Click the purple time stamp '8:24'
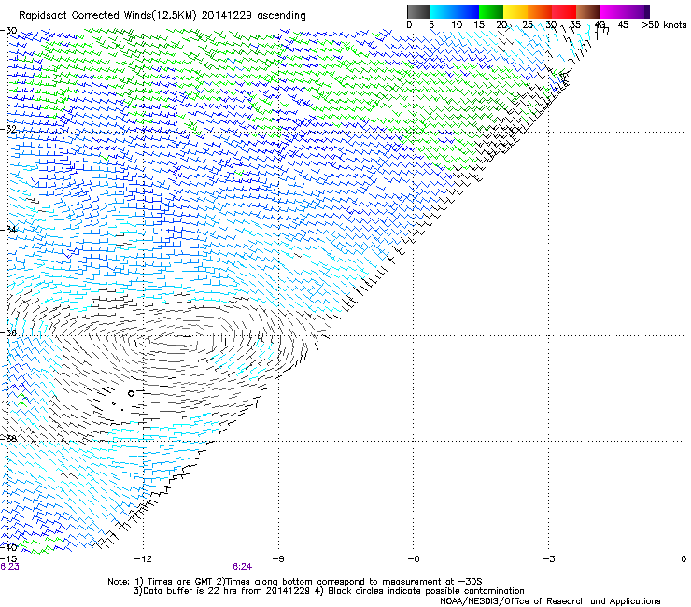691x607 pixels. point(243,567)
